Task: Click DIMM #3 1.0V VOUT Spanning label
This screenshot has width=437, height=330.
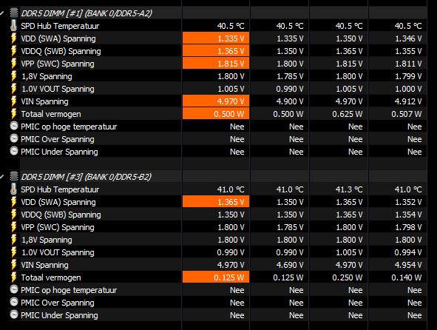Action: coord(58,252)
